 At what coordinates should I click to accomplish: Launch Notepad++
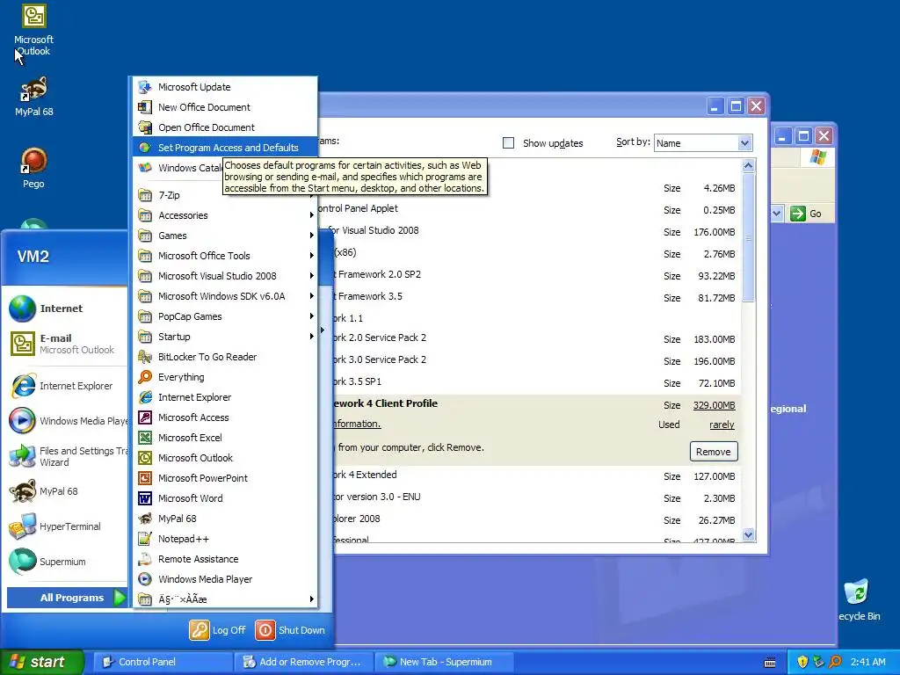coord(224,539)
